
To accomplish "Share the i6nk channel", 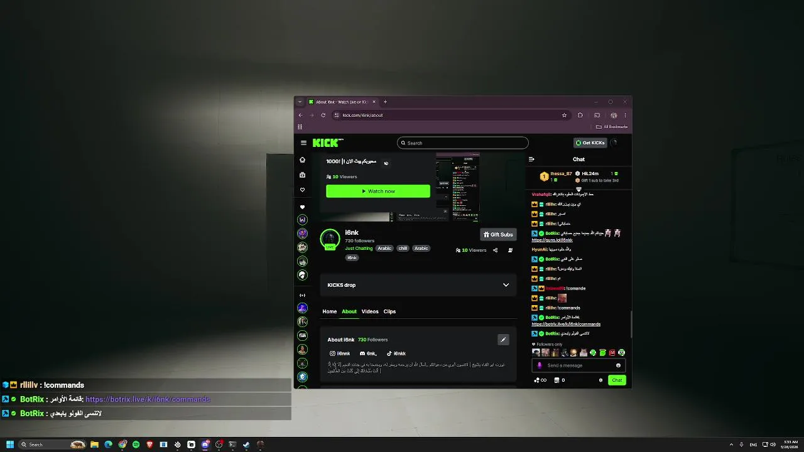I will click(495, 250).
